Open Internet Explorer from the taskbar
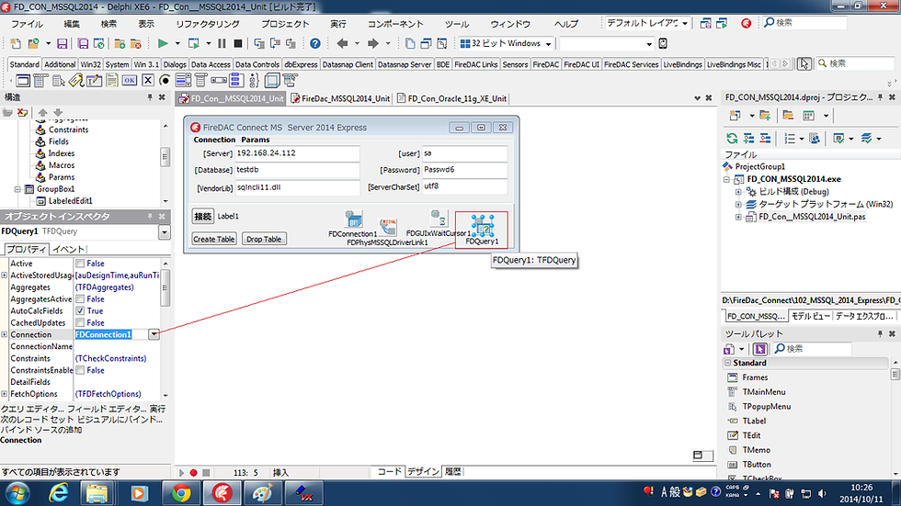901x506 pixels. (59, 493)
